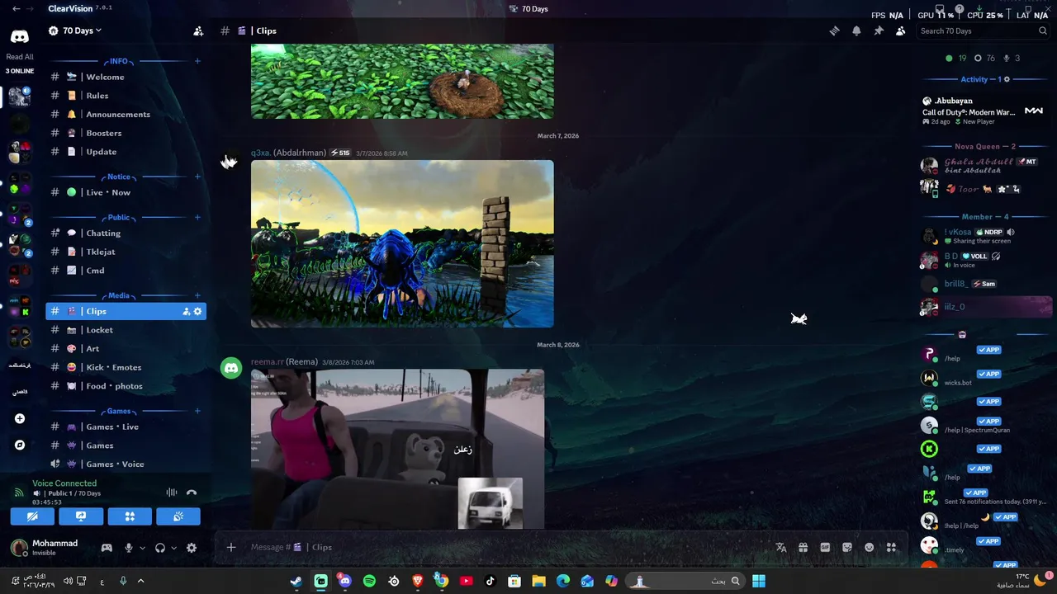Screen dimensions: 1057x594
Task: Open the soundboard button
Action: click(x=178, y=516)
